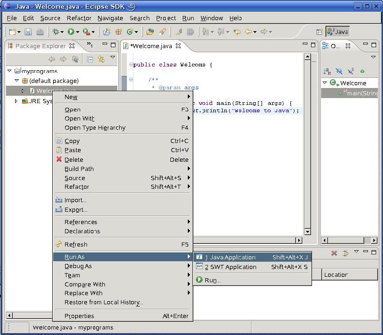
Task: Click Outline horizontal scrollbar left arrow
Action: [x=324, y=240]
